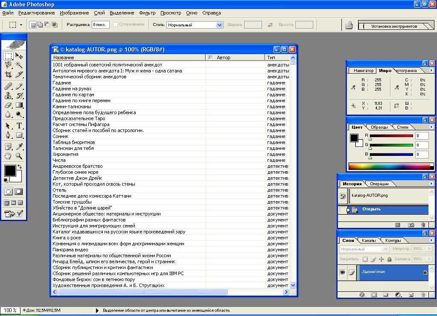Click the Автор column header
Viewport: 437px width, 316px height.
(235, 57)
